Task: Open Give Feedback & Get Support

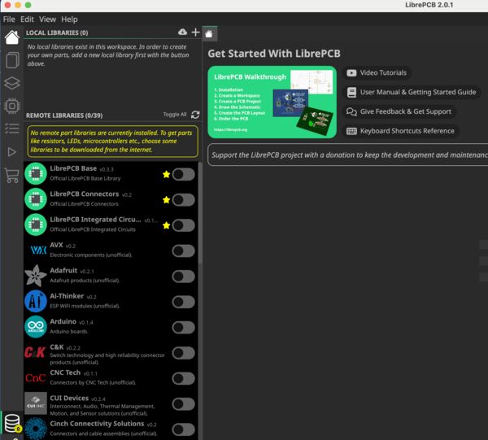Action: (399, 111)
